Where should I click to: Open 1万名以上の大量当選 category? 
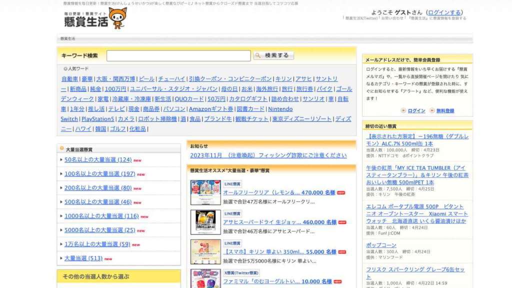pos(97,244)
